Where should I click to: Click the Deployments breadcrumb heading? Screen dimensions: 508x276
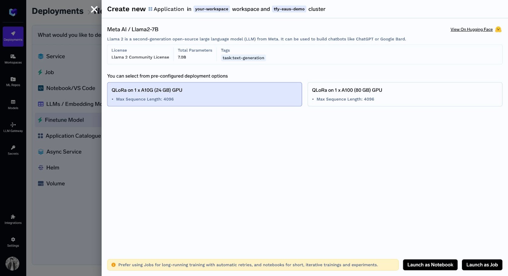[x=57, y=11]
